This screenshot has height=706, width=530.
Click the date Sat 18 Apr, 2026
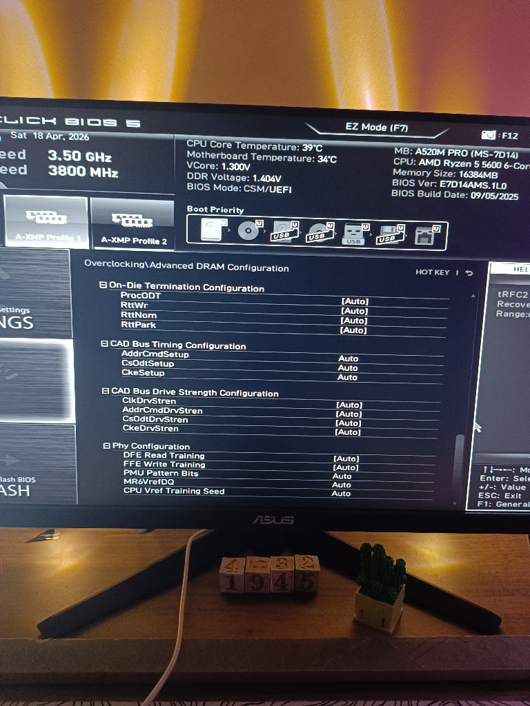tap(50, 136)
